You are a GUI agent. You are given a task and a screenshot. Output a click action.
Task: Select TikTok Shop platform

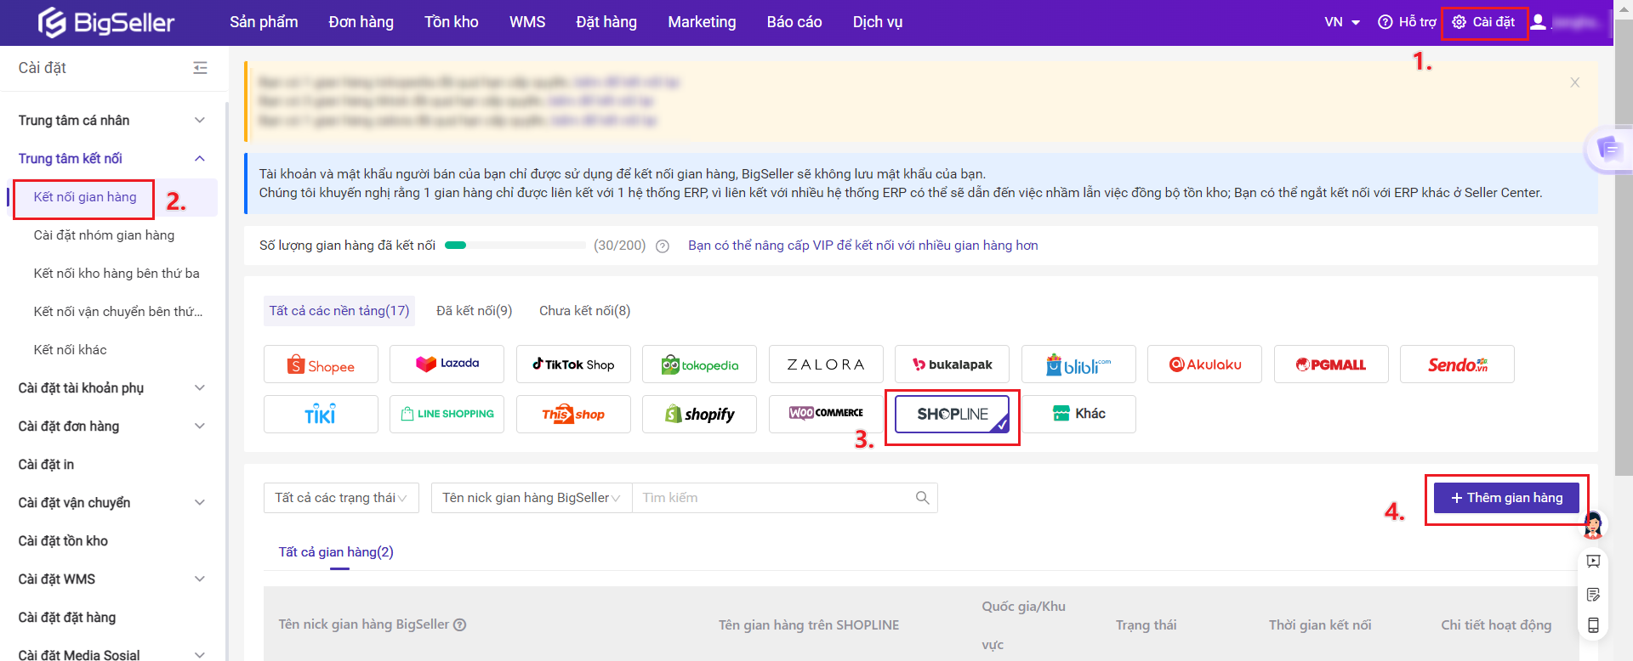click(573, 364)
